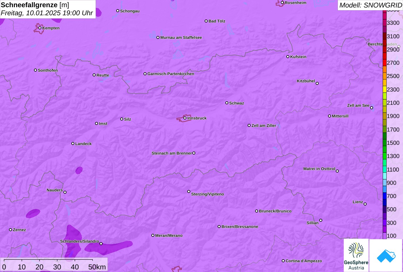Pick the Schongau location dot
The image size is (403, 272).
point(118,11)
